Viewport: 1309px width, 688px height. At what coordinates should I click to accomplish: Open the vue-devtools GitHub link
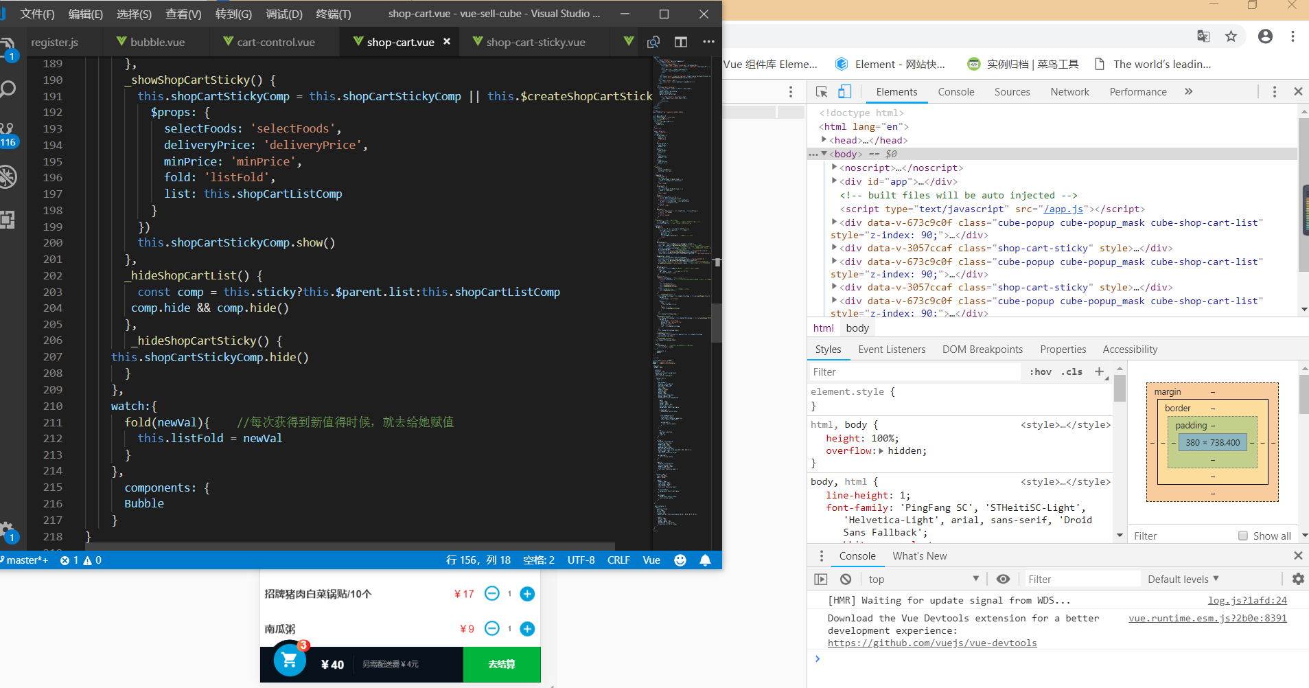[x=931, y=643]
